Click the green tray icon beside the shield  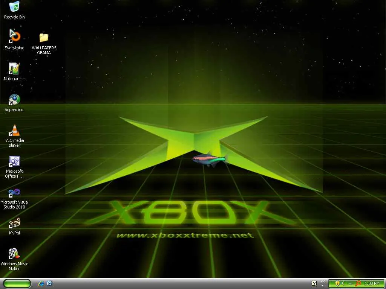[x=342, y=283]
